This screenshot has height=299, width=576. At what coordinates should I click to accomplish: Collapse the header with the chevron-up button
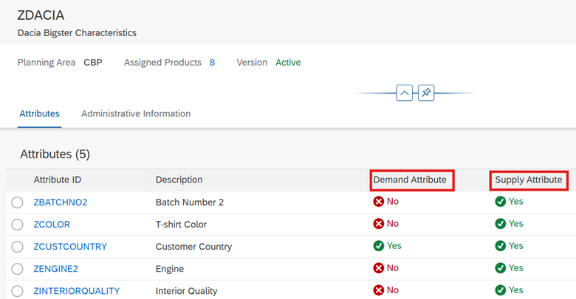(404, 94)
